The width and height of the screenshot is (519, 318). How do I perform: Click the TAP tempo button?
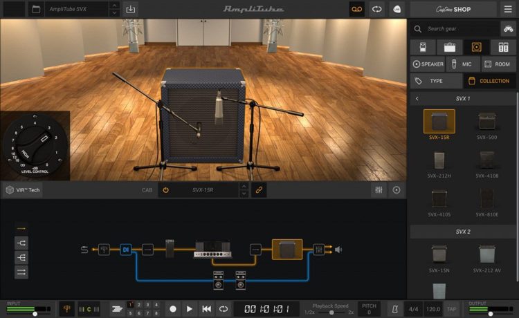point(451,309)
